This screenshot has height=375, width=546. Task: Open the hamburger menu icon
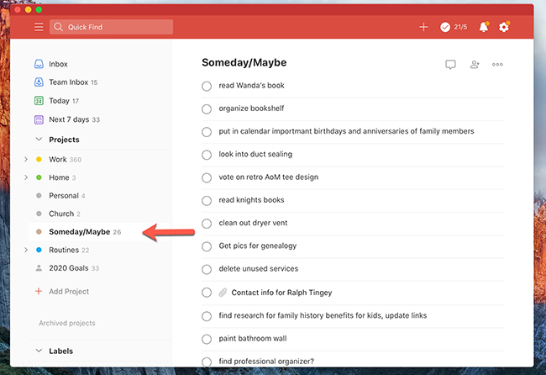(x=39, y=27)
